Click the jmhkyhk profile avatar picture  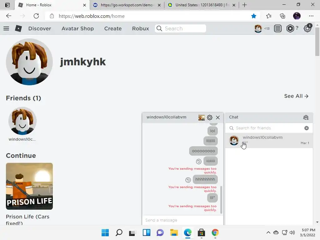coord(29,62)
